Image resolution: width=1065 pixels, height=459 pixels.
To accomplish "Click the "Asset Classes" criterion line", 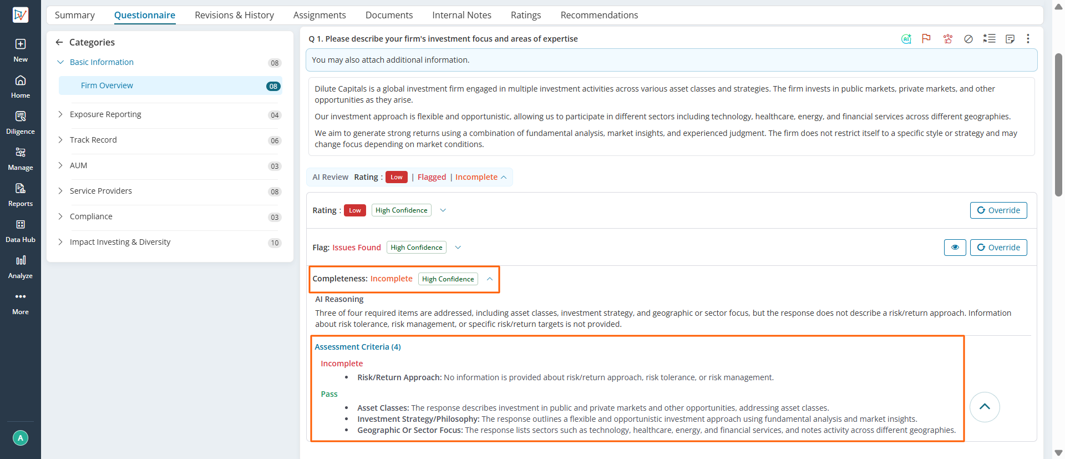I will point(593,408).
